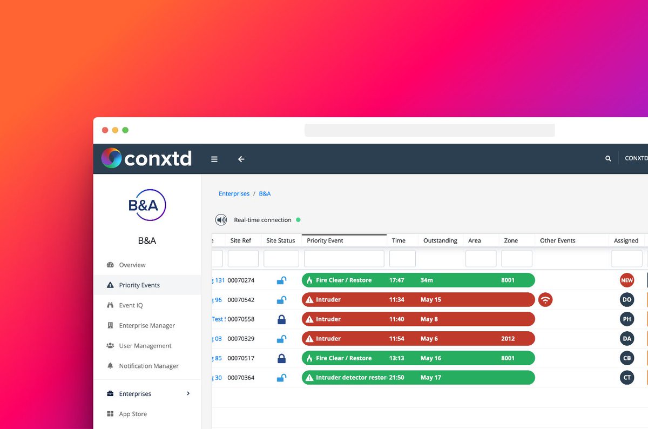648x429 pixels.
Task: Open Notification Manager via the bell icon
Action: (110, 366)
